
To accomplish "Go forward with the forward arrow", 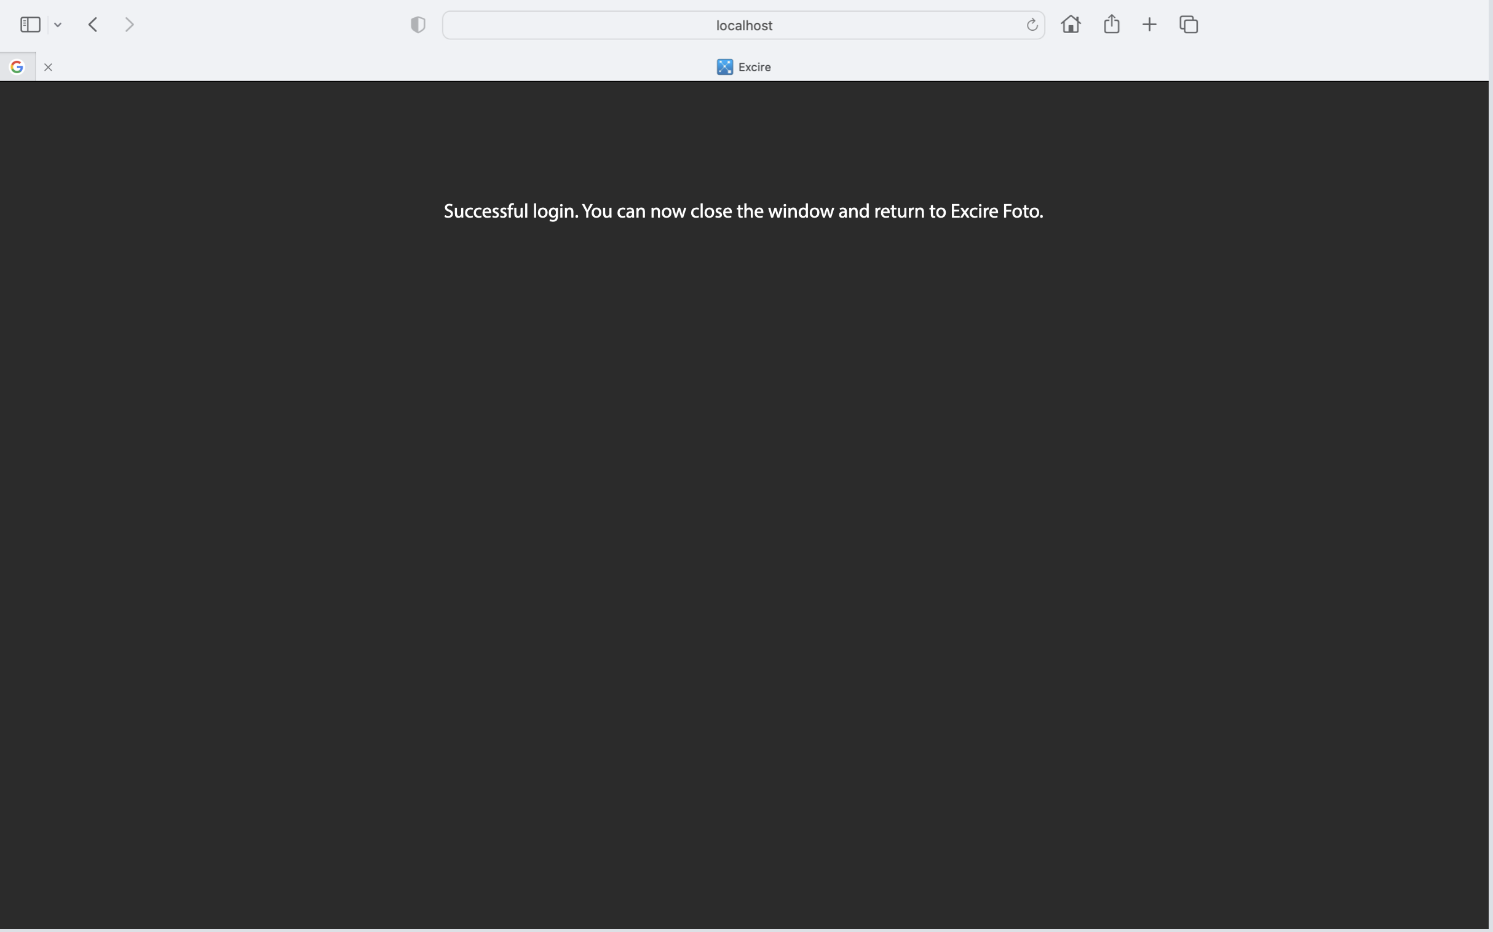I will [130, 25].
